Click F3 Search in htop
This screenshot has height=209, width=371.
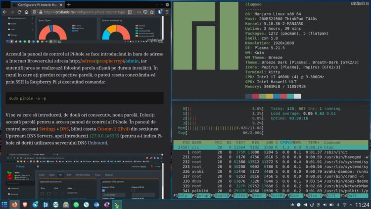click(220, 196)
